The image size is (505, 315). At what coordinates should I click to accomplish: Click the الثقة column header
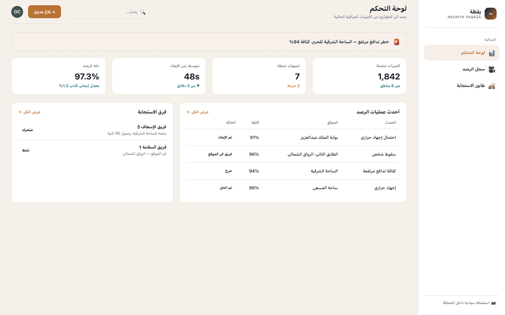click(x=255, y=122)
